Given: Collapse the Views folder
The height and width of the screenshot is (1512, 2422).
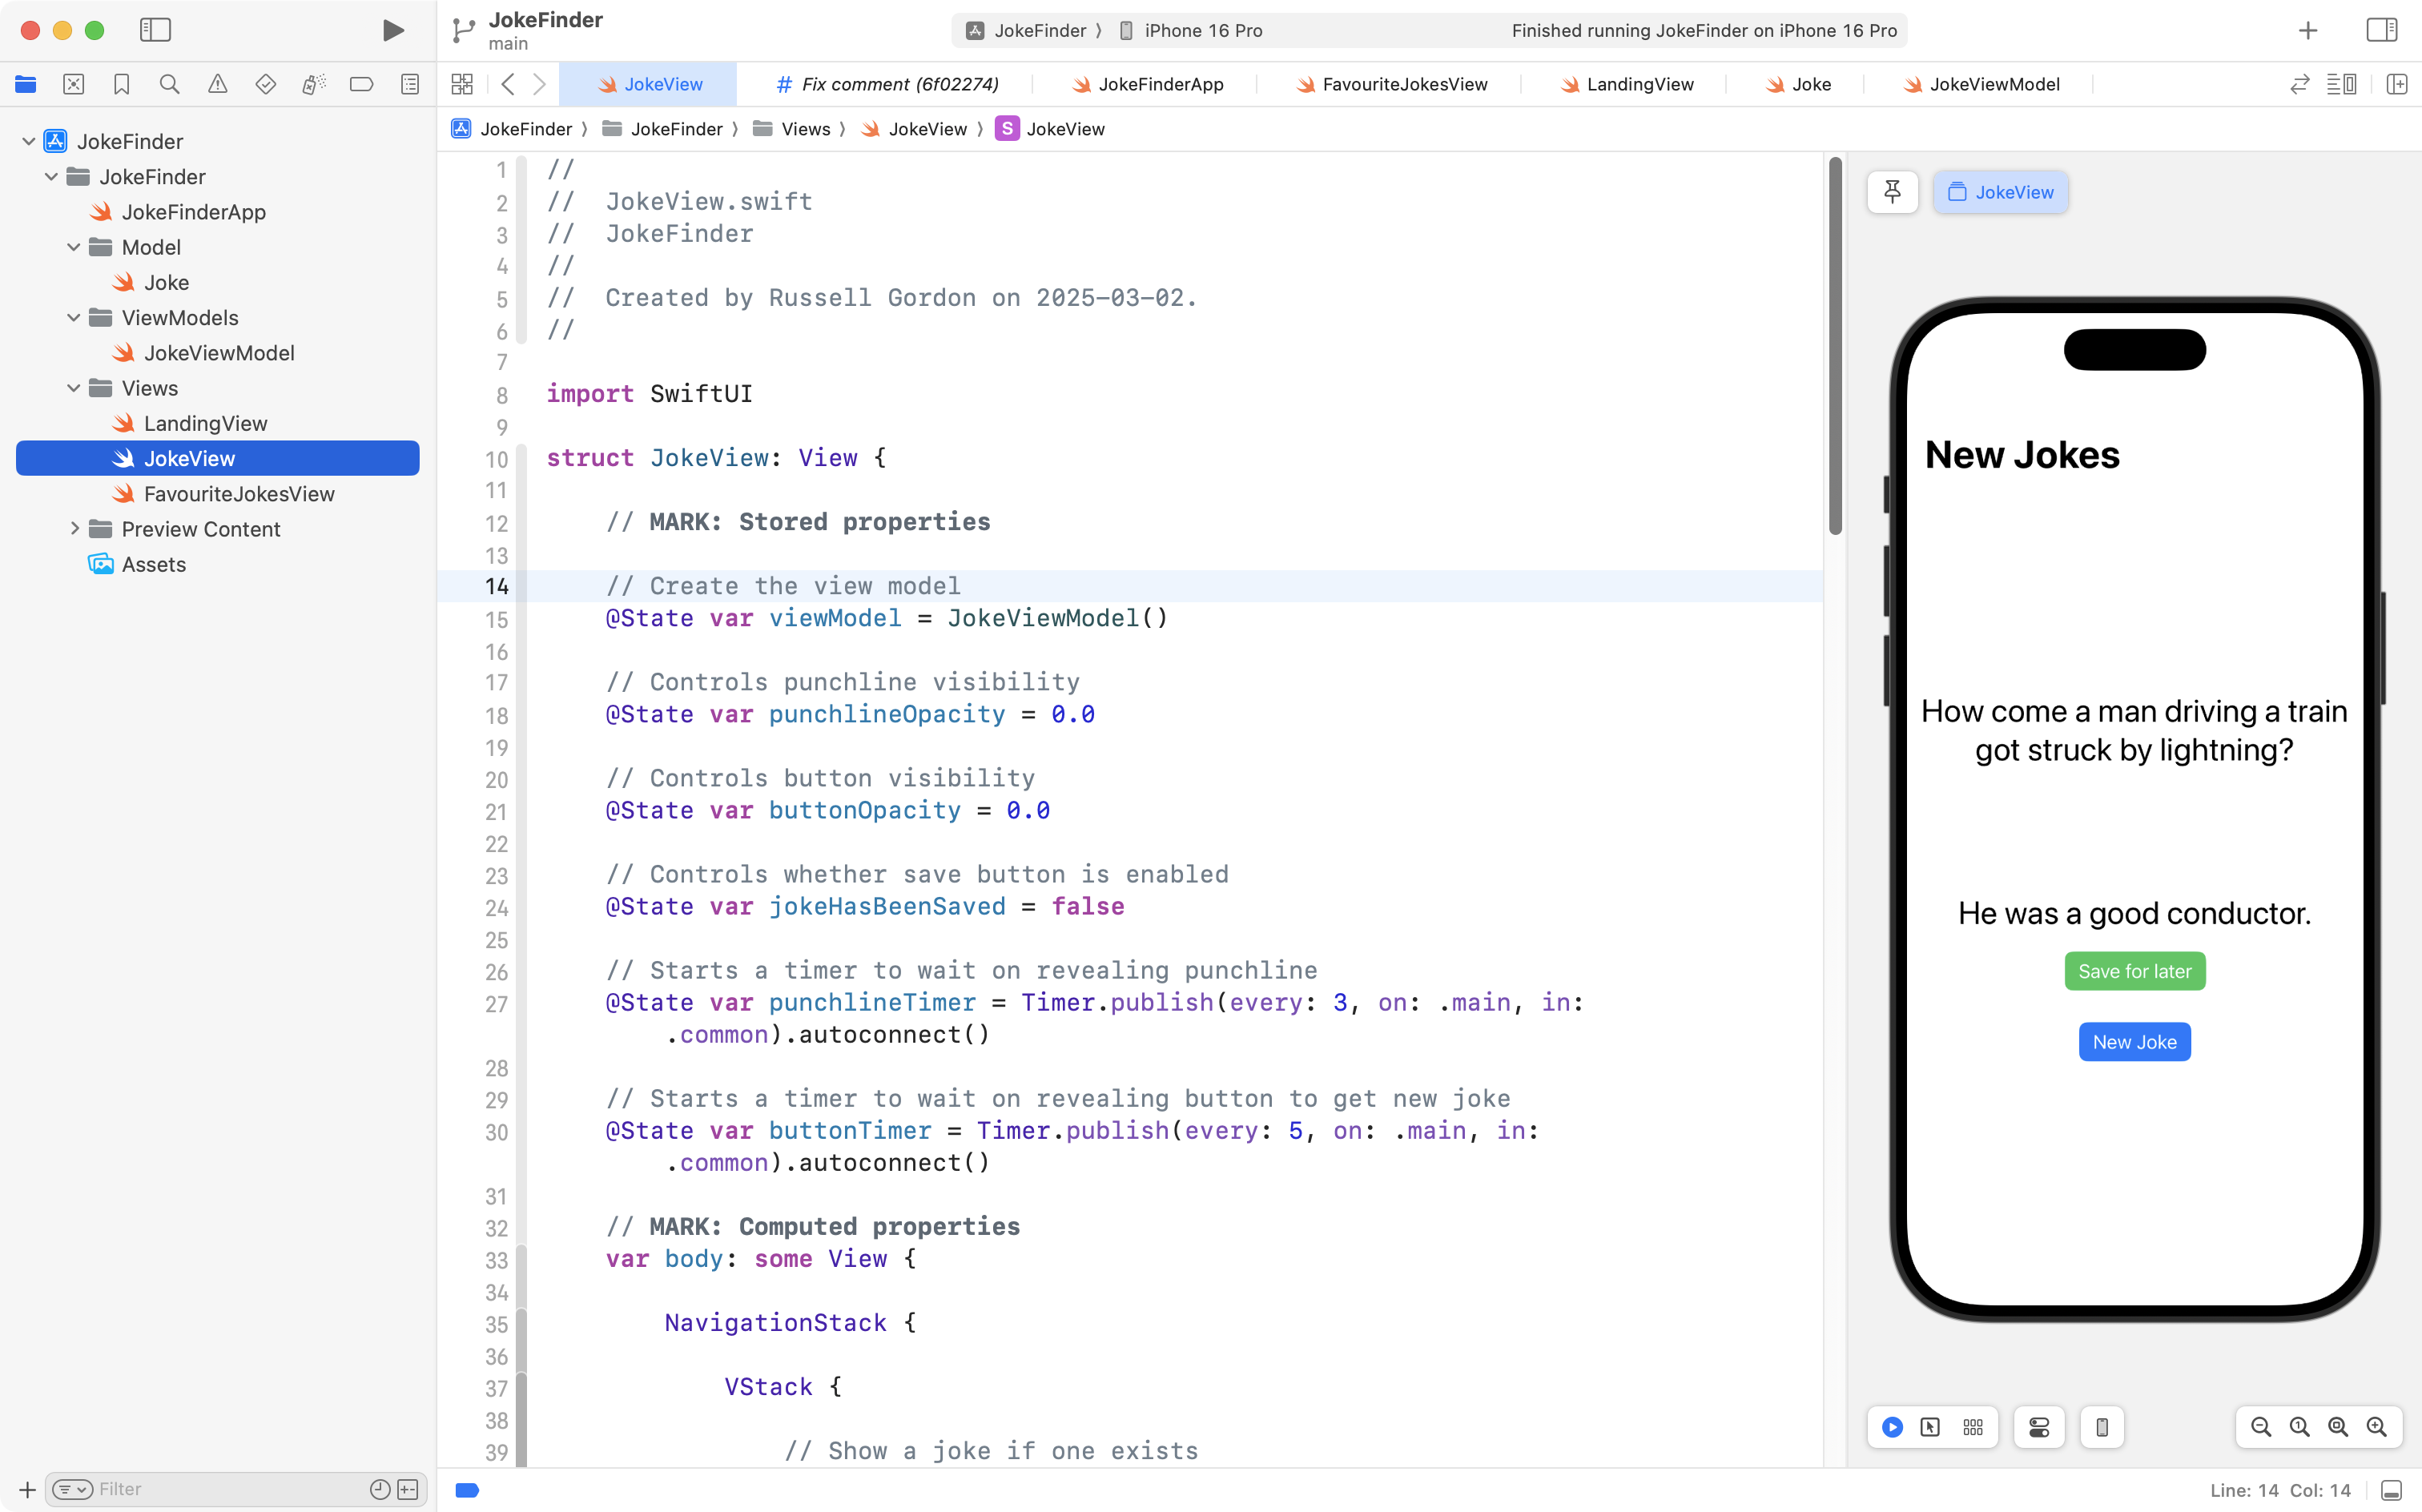Looking at the screenshot, I should coord(74,388).
